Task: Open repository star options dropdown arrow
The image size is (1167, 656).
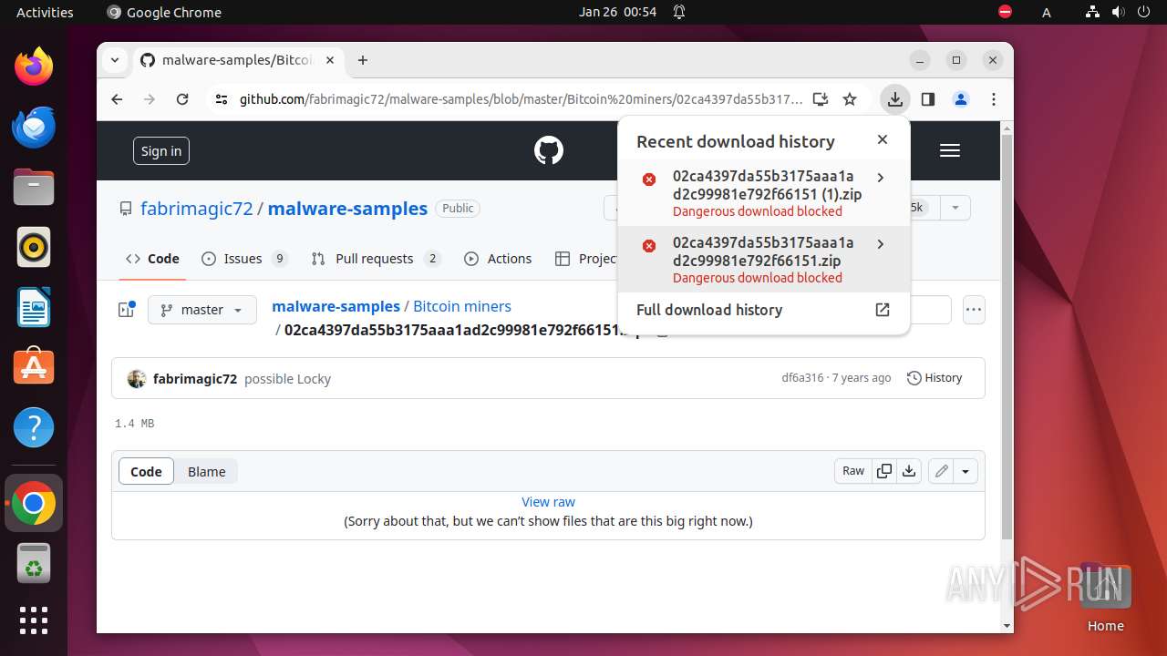Action: pyautogui.click(x=955, y=208)
